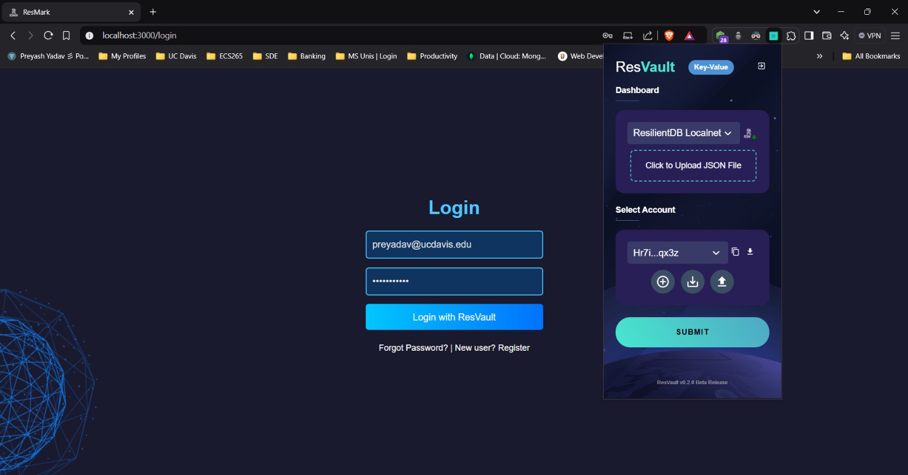
Task: Go back with browser back arrow
Action: pos(13,35)
